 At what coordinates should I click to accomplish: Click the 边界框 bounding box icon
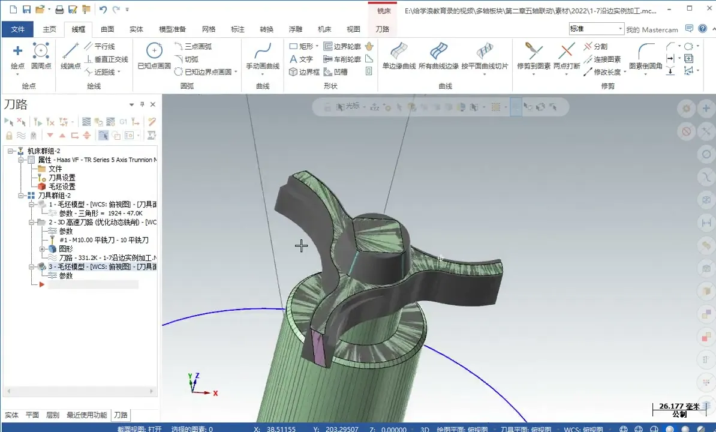[305, 72]
